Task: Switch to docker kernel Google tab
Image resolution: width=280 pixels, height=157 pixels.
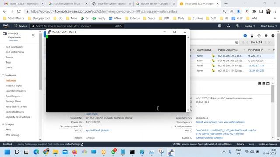Action: [x=155, y=4]
